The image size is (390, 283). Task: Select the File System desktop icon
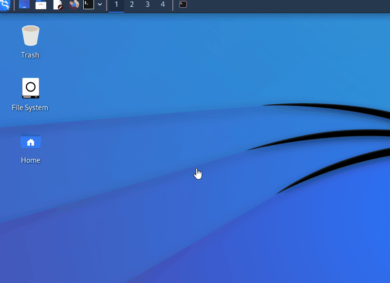tap(30, 88)
